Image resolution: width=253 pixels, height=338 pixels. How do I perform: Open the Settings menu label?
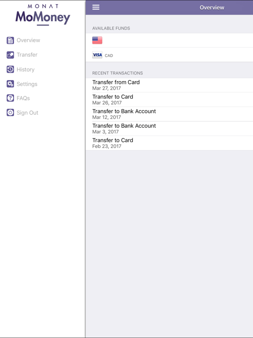pos(27,84)
